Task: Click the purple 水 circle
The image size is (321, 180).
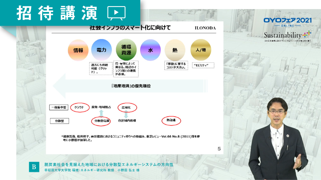Action: [150, 50]
